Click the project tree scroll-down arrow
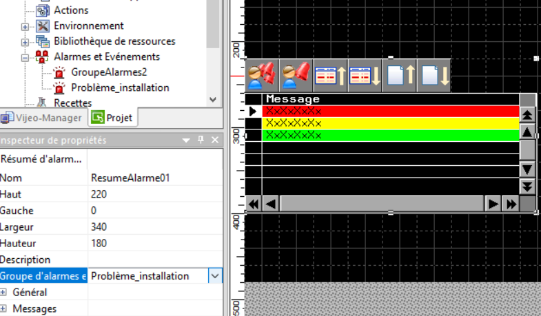 (213, 100)
